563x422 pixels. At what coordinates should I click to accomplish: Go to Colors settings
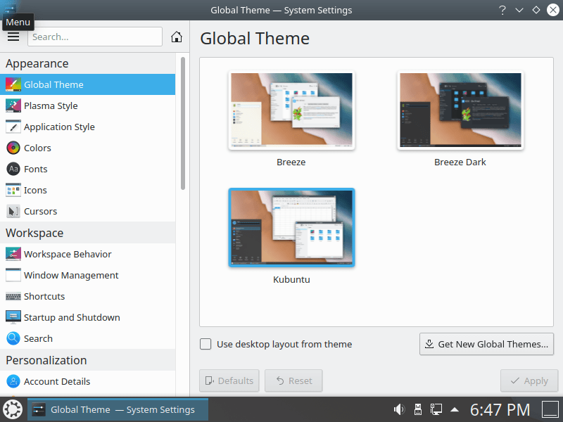[x=87, y=148]
